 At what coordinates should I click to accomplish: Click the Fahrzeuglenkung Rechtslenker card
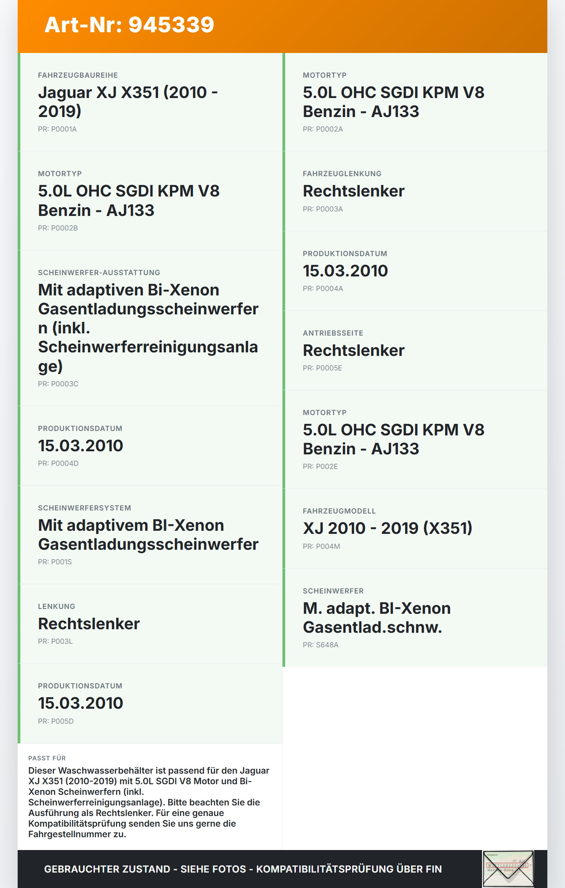pyautogui.click(x=415, y=191)
